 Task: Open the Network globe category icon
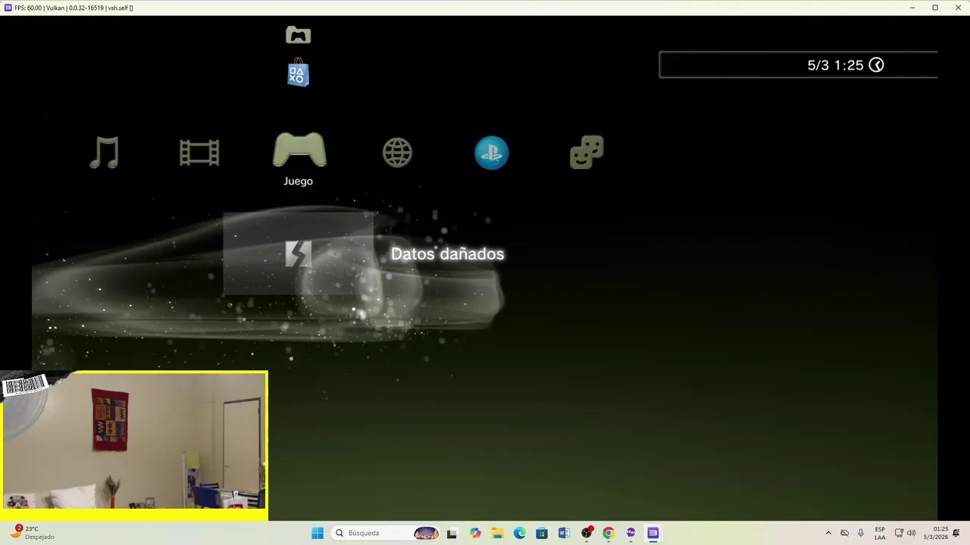(x=397, y=152)
